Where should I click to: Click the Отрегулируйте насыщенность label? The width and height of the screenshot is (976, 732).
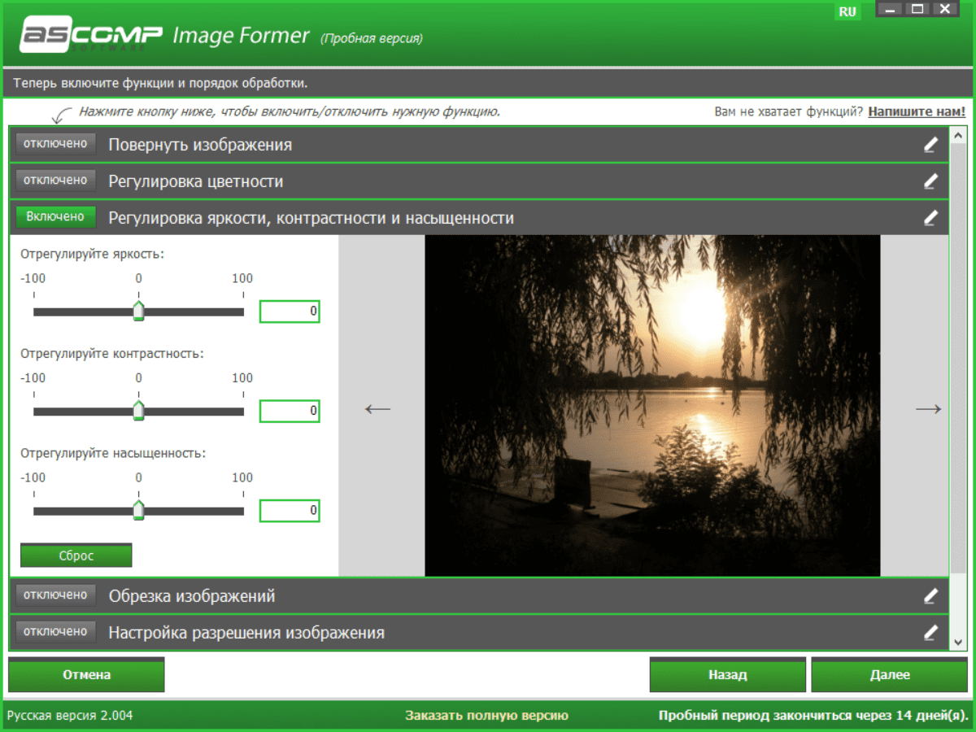[113, 453]
